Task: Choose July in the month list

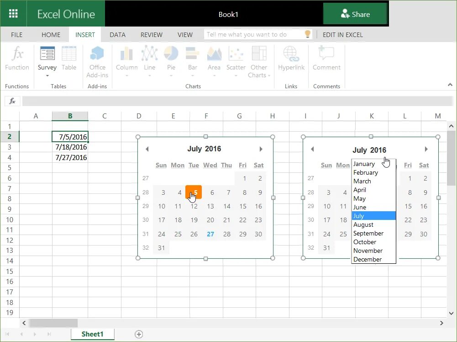Action: [373, 216]
